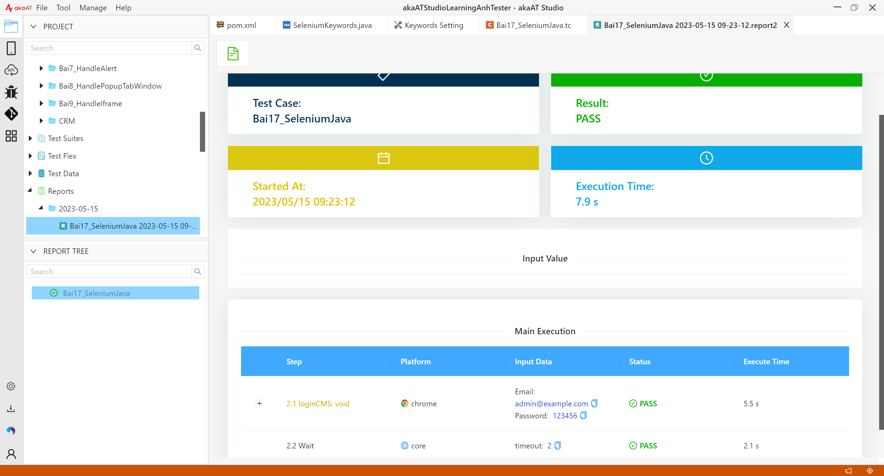Select the Test Suites tree item
This screenshot has height=476, width=884.
pos(66,138)
